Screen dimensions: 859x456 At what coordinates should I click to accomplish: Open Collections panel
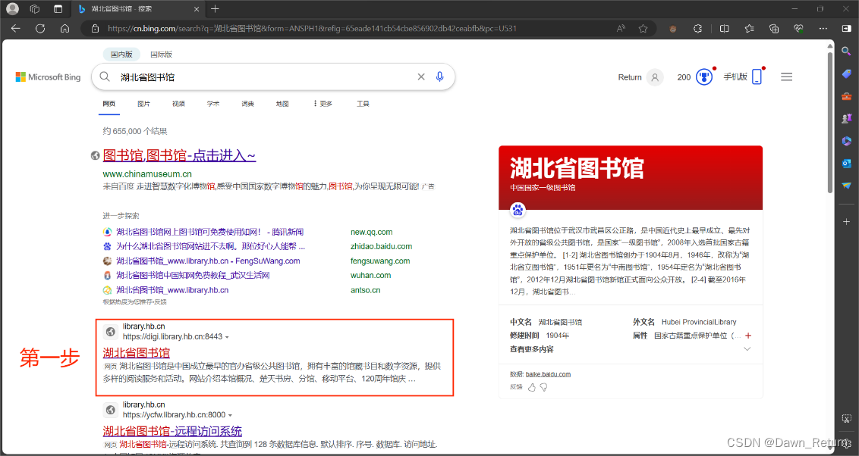pyautogui.click(x=773, y=29)
